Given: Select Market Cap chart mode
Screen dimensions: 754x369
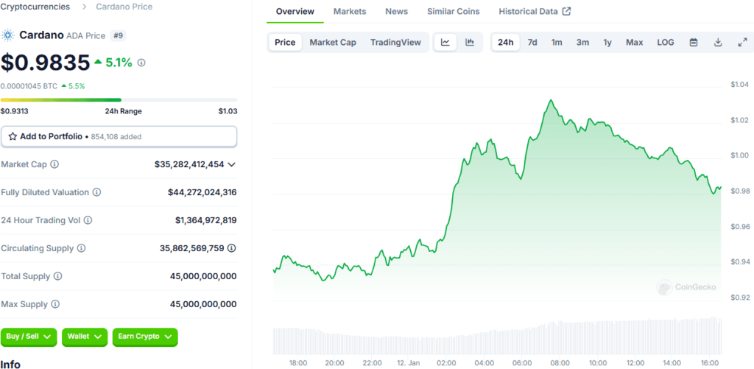Looking at the screenshot, I should pos(333,42).
